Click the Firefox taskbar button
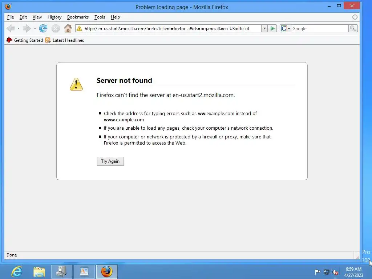 (107, 272)
